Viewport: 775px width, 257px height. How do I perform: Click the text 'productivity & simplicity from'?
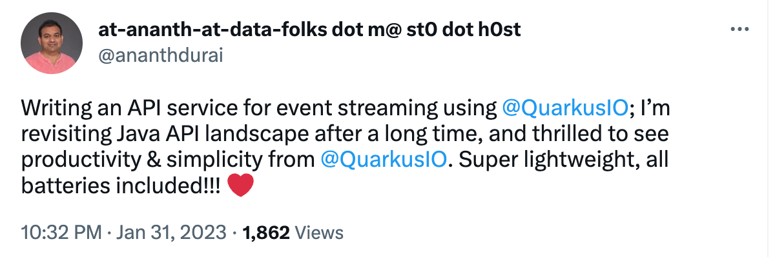click(169, 160)
